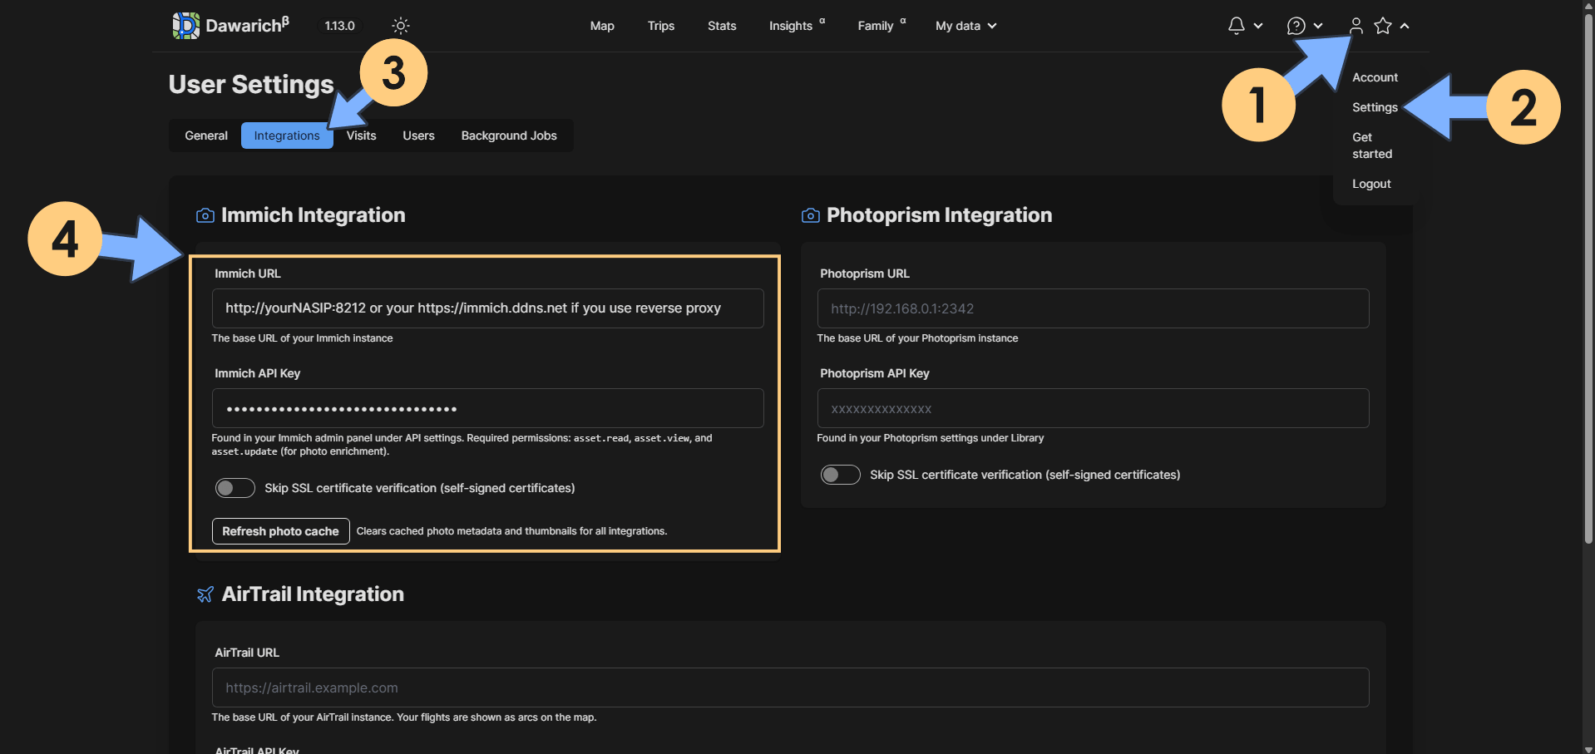Click the 'Photoprism API Key' label
The width and height of the screenshot is (1595, 754).
(x=875, y=373)
